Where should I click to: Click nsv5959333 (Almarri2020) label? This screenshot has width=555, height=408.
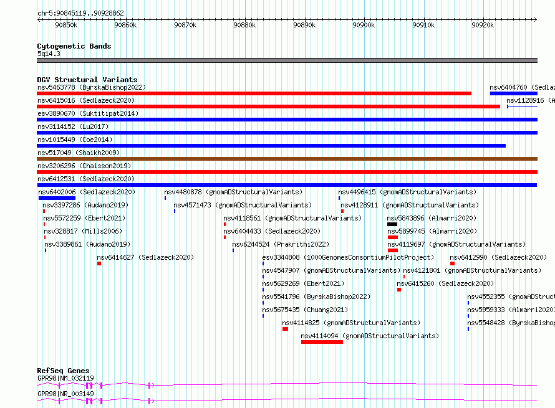511,310
